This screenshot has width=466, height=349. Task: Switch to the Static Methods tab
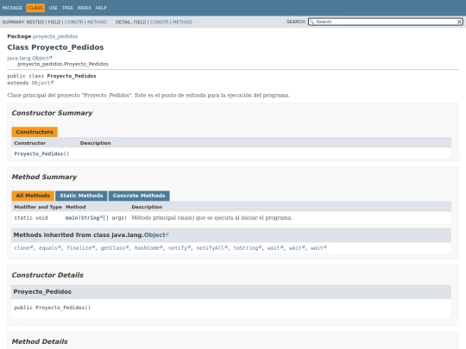pos(81,196)
